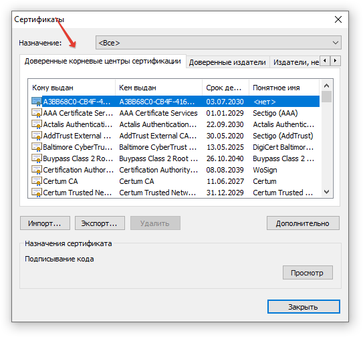Click the Закрыть button
Screen dimensions: 363x337
point(304,307)
